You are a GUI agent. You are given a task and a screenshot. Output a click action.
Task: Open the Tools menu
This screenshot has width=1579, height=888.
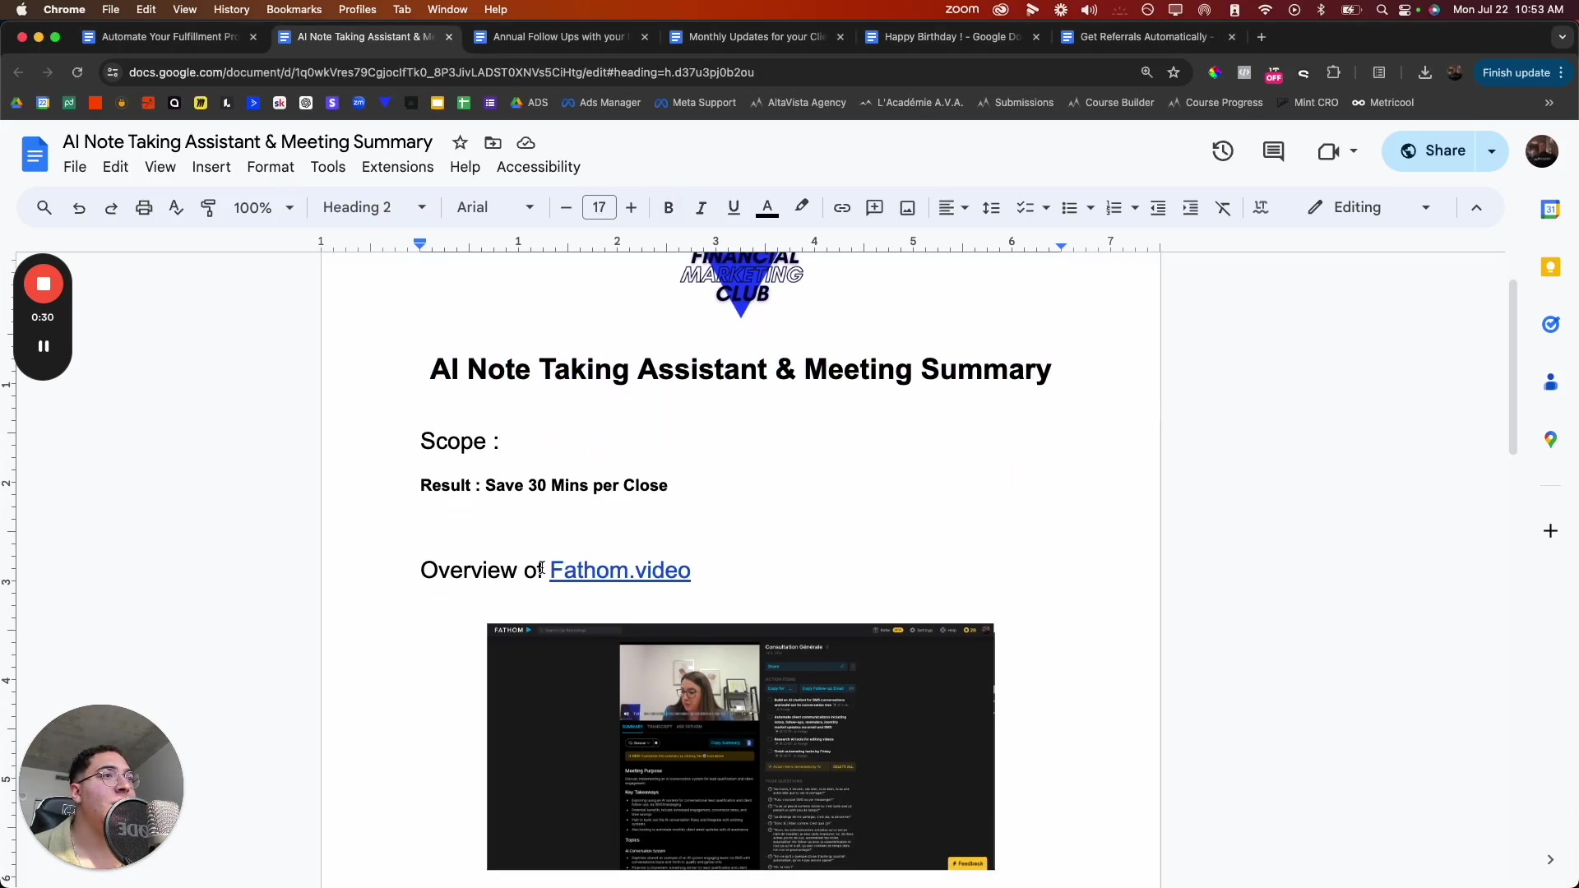328,167
